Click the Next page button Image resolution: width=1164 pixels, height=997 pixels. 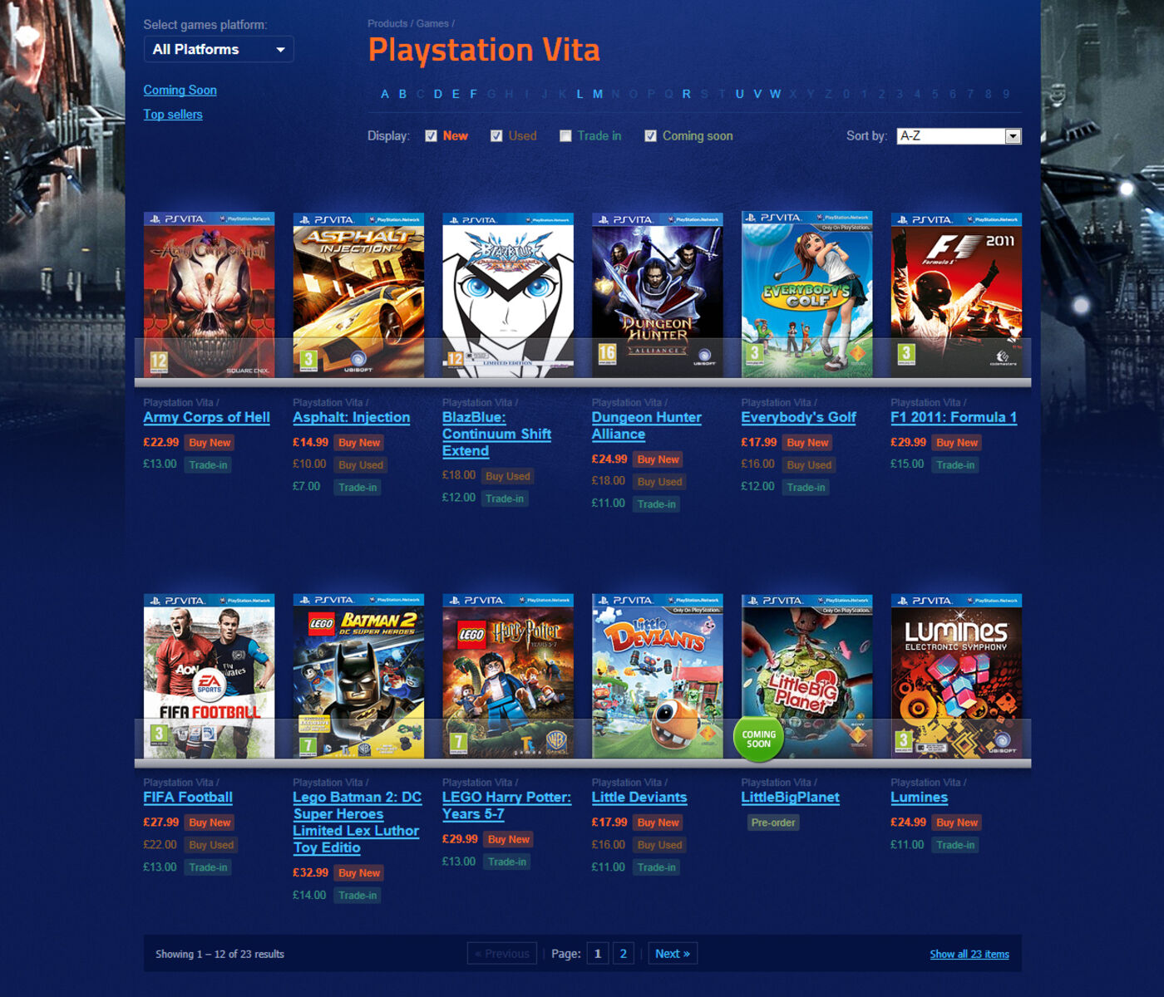click(673, 954)
